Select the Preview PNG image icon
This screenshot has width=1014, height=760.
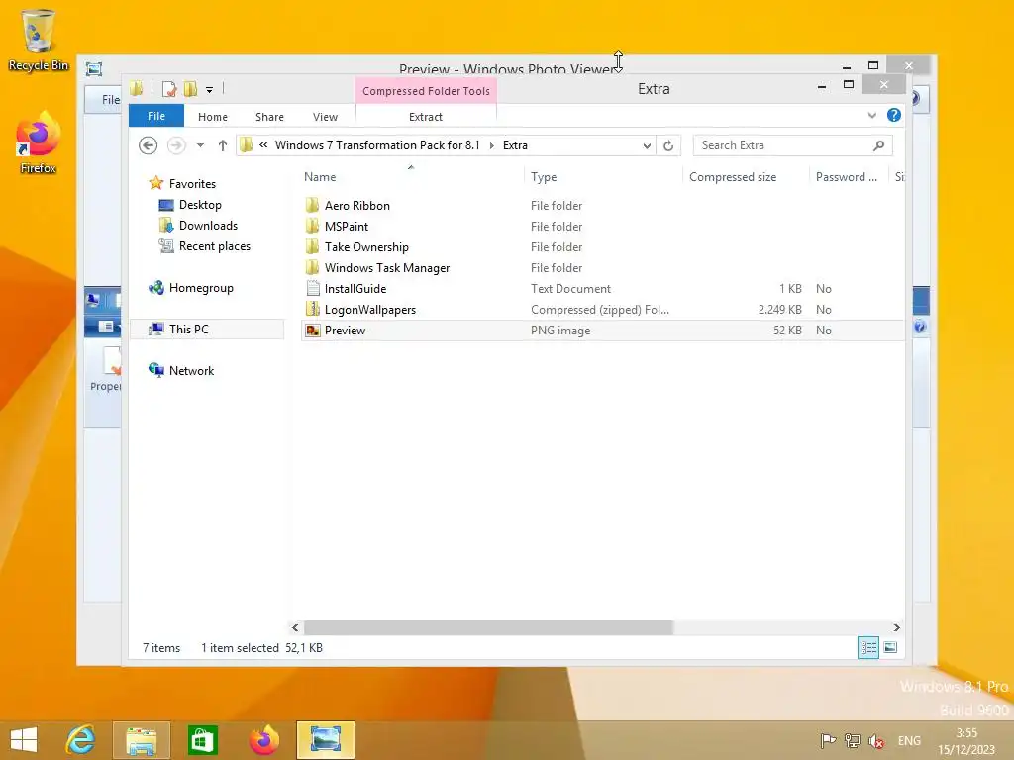pos(312,331)
